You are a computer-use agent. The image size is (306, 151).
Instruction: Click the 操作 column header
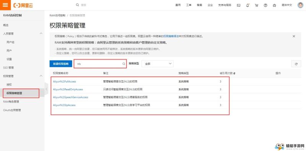tap(278, 73)
